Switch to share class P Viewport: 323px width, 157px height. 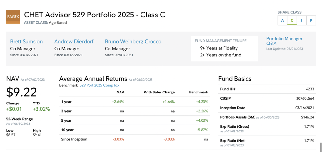click(311, 21)
